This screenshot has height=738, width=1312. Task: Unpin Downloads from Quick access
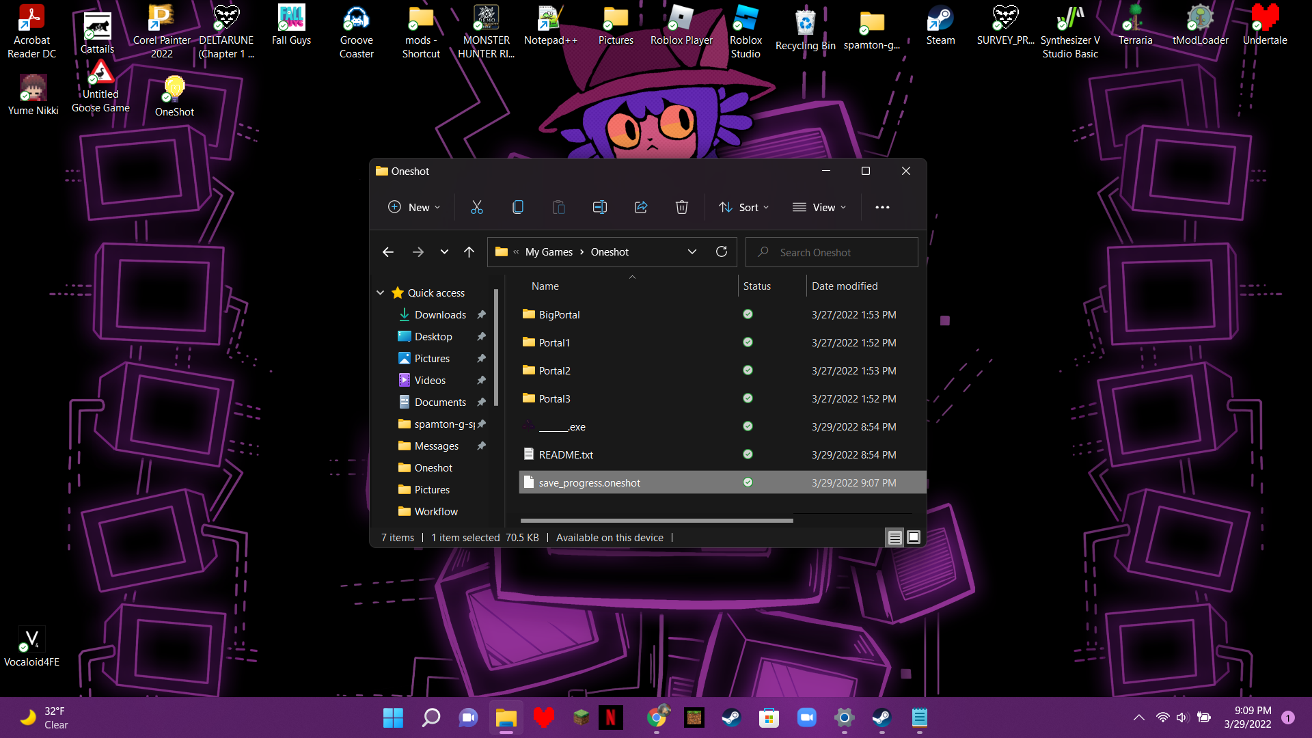coord(481,315)
